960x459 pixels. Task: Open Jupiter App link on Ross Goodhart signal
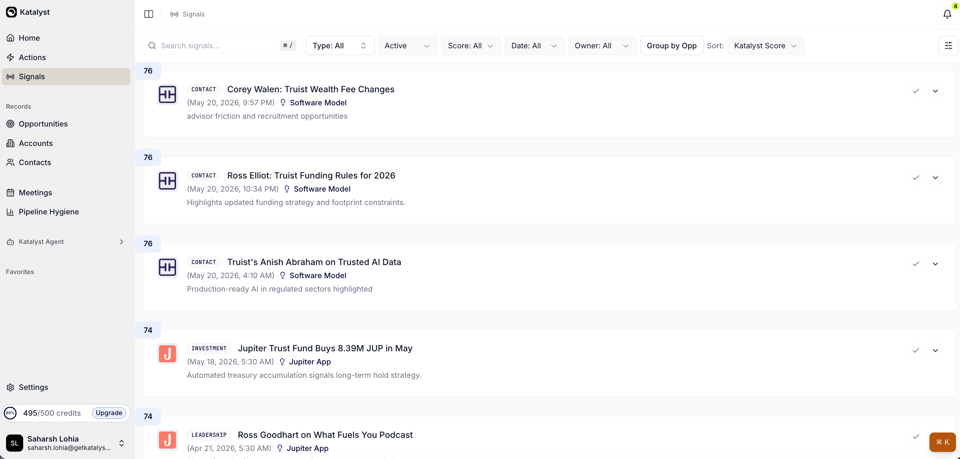pos(307,448)
